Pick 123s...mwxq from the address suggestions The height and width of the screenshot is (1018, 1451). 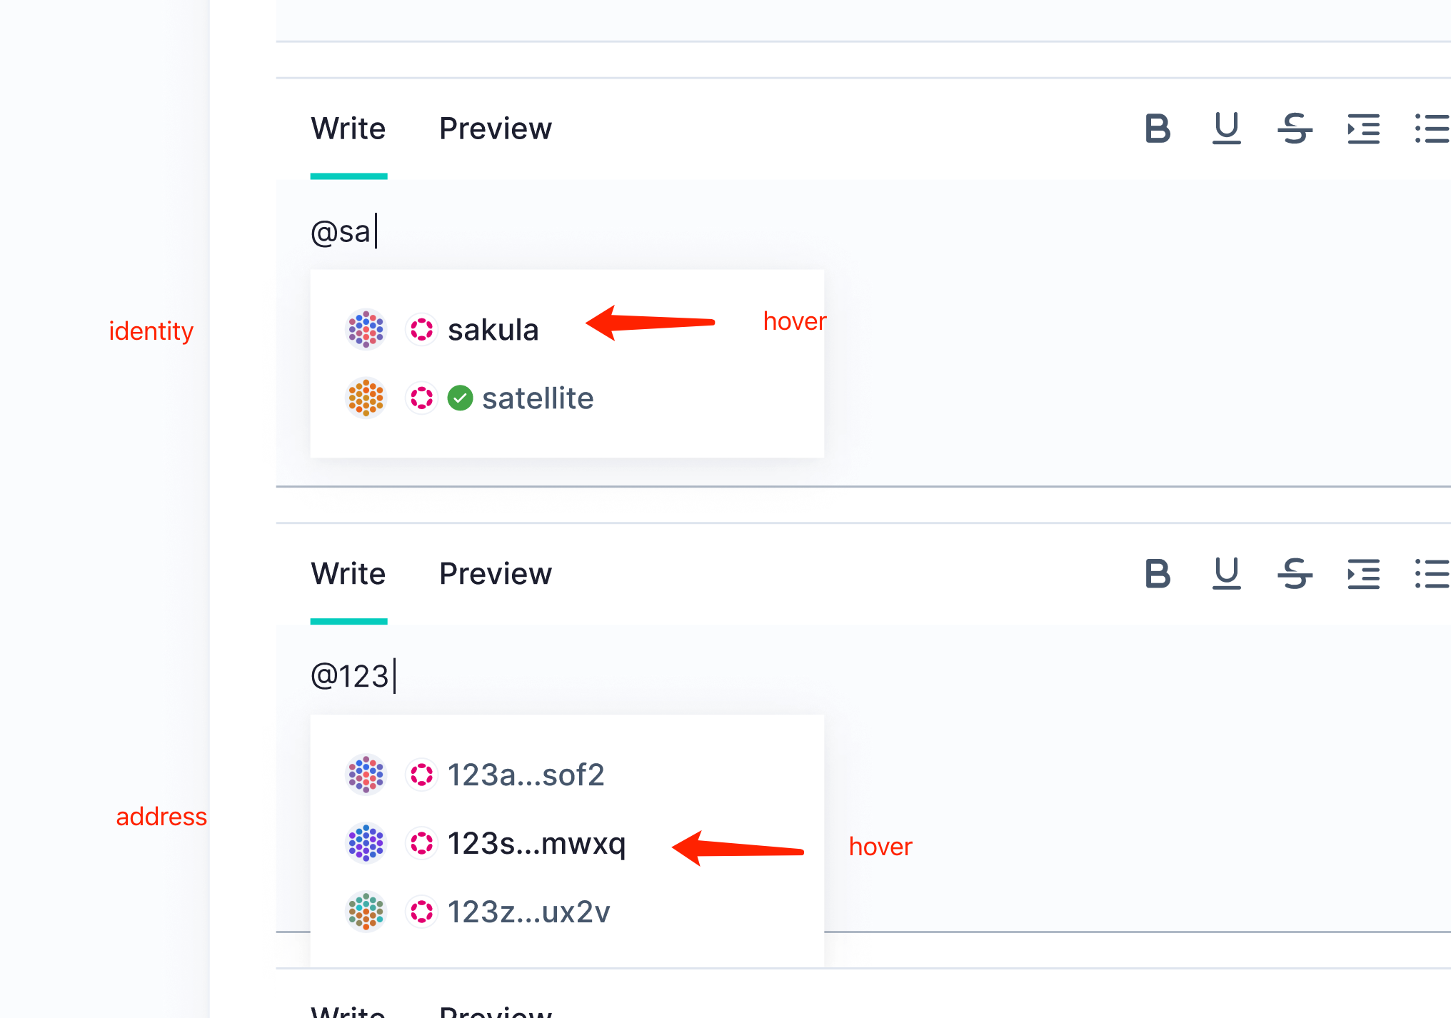click(537, 843)
